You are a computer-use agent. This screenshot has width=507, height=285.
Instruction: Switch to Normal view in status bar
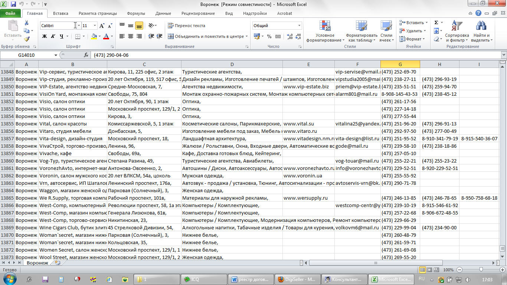tap(422, 270)
